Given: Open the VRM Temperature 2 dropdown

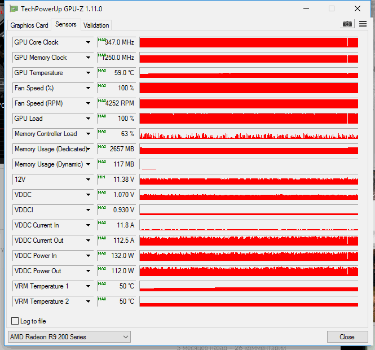Looking at the screenshot, I should (88, 301).
